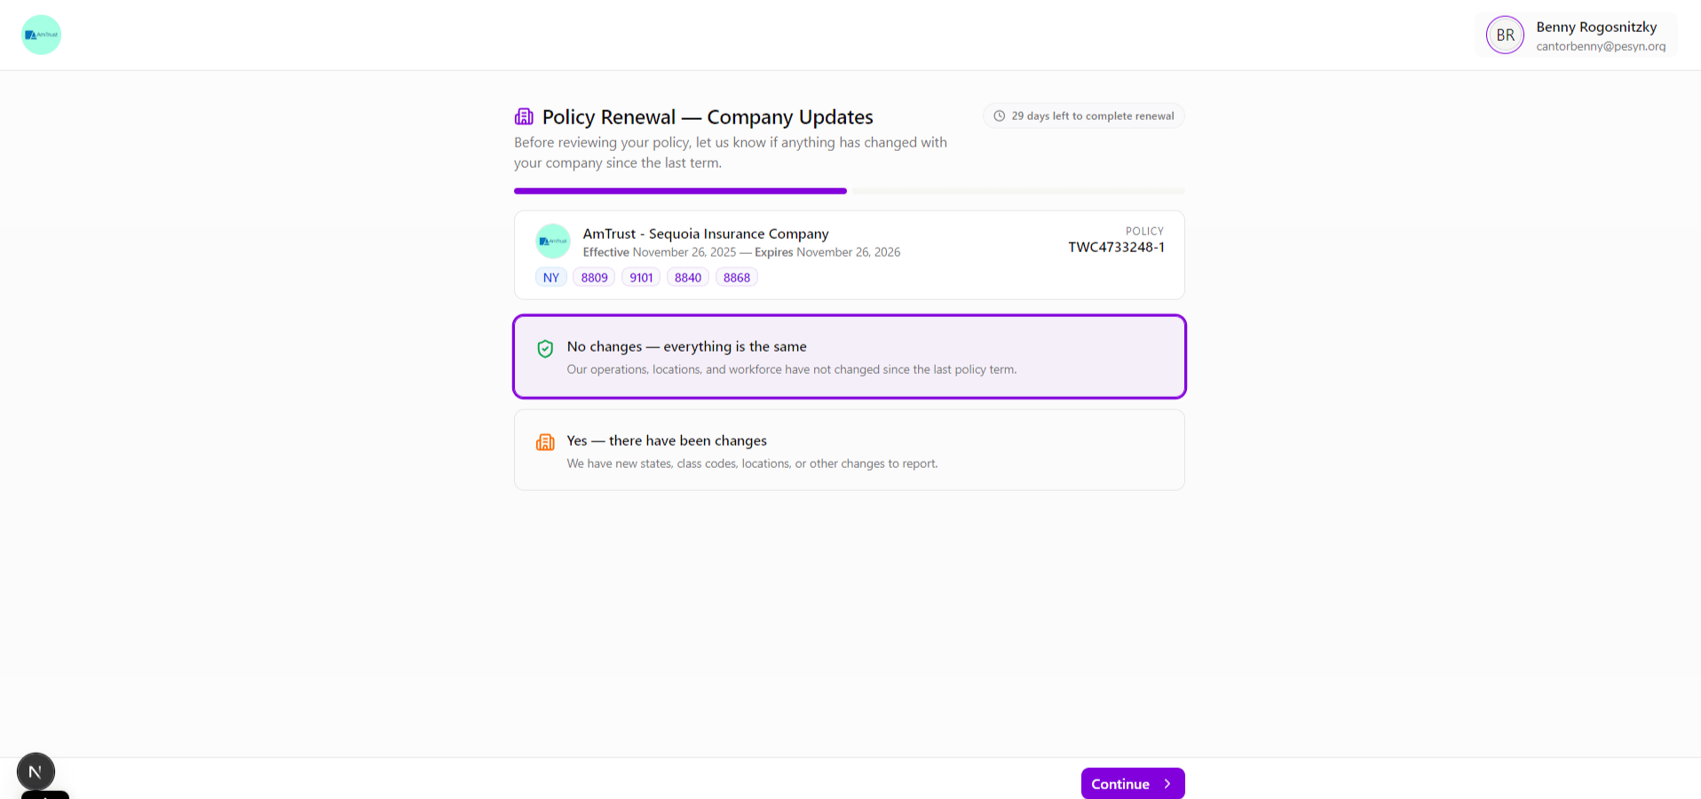Open the Next.js dev tools circle at bottom-left

tap(36, 771)
